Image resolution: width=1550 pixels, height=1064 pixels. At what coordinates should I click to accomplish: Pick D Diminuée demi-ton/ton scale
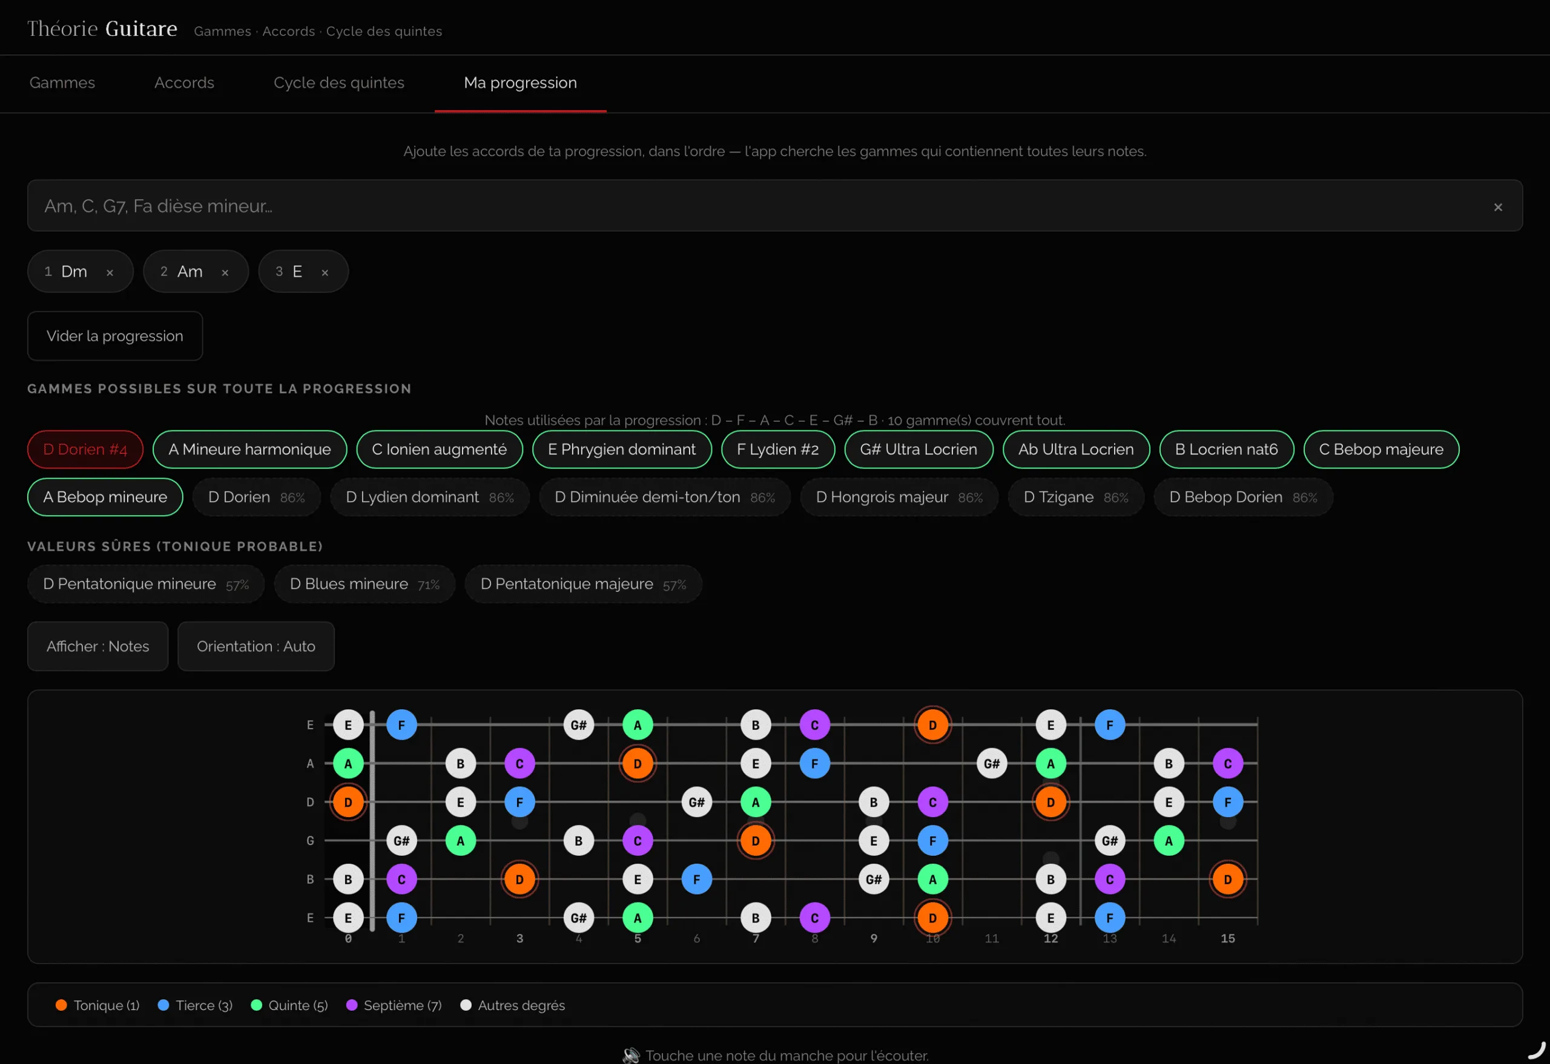pos(664,498)
